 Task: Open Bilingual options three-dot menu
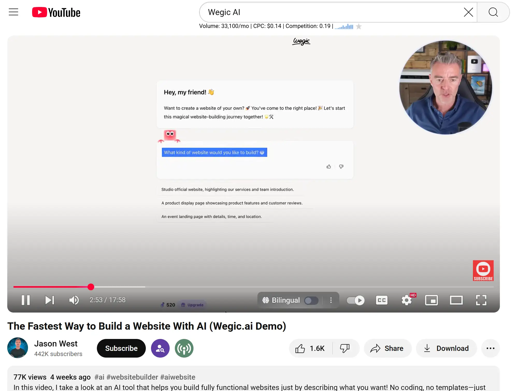coord(331,300)
